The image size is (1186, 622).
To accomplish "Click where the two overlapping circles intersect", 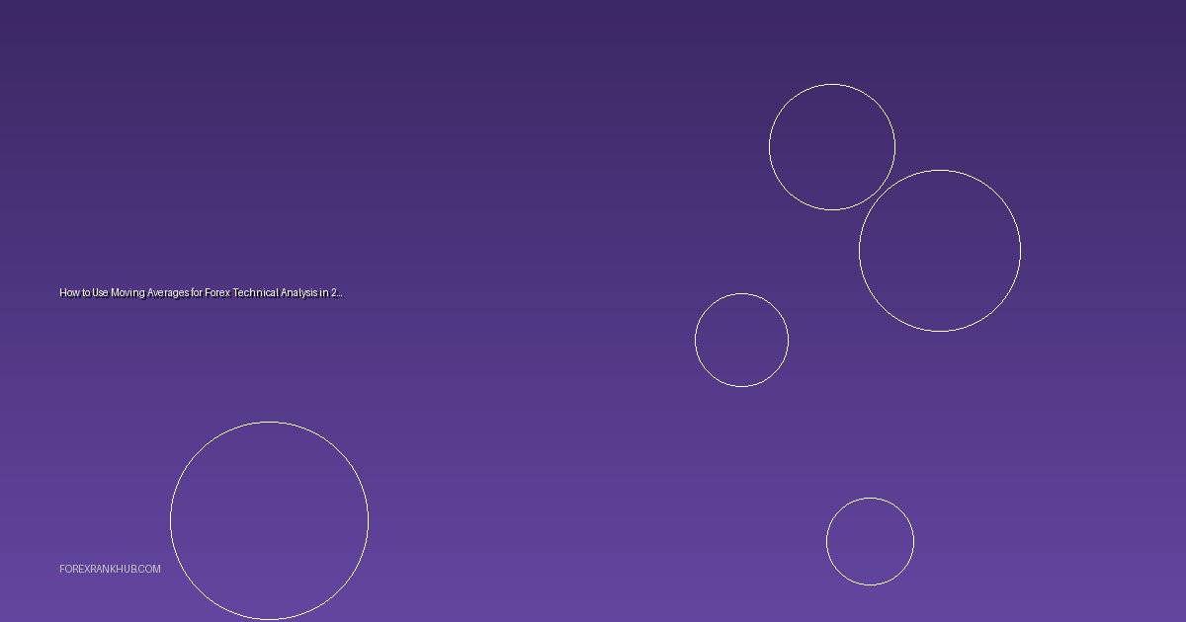I will click(878, 194).
